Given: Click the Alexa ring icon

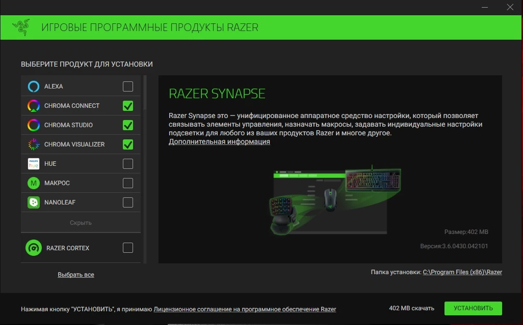Looking at the screenshot, I should (x=33, y=86).
